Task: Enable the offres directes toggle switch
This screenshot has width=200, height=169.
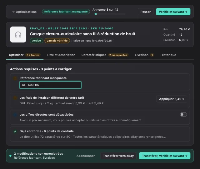Action: point(183,115)
